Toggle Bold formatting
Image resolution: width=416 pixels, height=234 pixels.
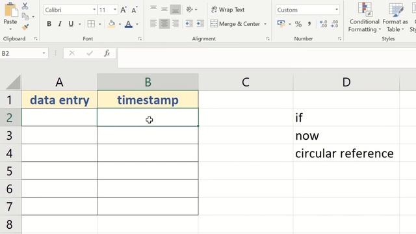[x=49, y=24]
